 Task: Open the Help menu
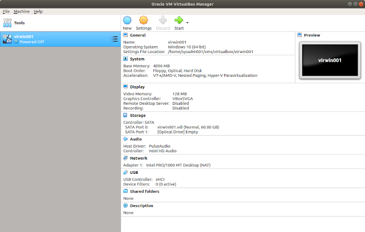point(38,11)
